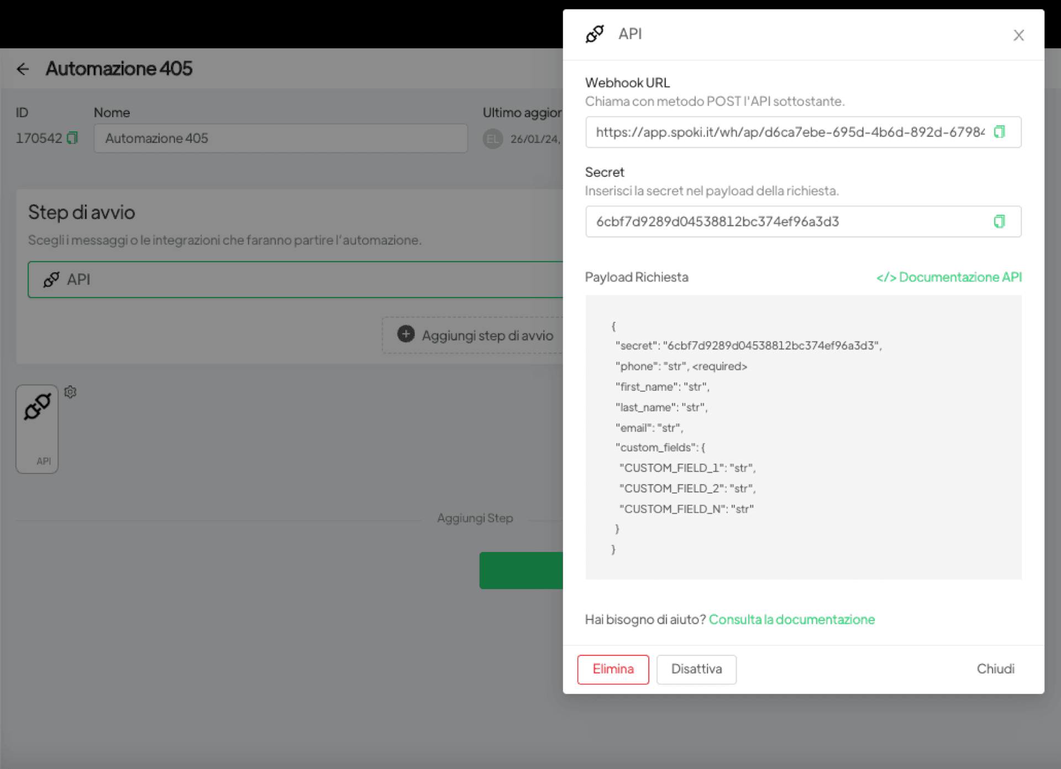The image size is (1061, 769).
Task: Click the back arrow next to Automazione 405
Action: [23, 68]
